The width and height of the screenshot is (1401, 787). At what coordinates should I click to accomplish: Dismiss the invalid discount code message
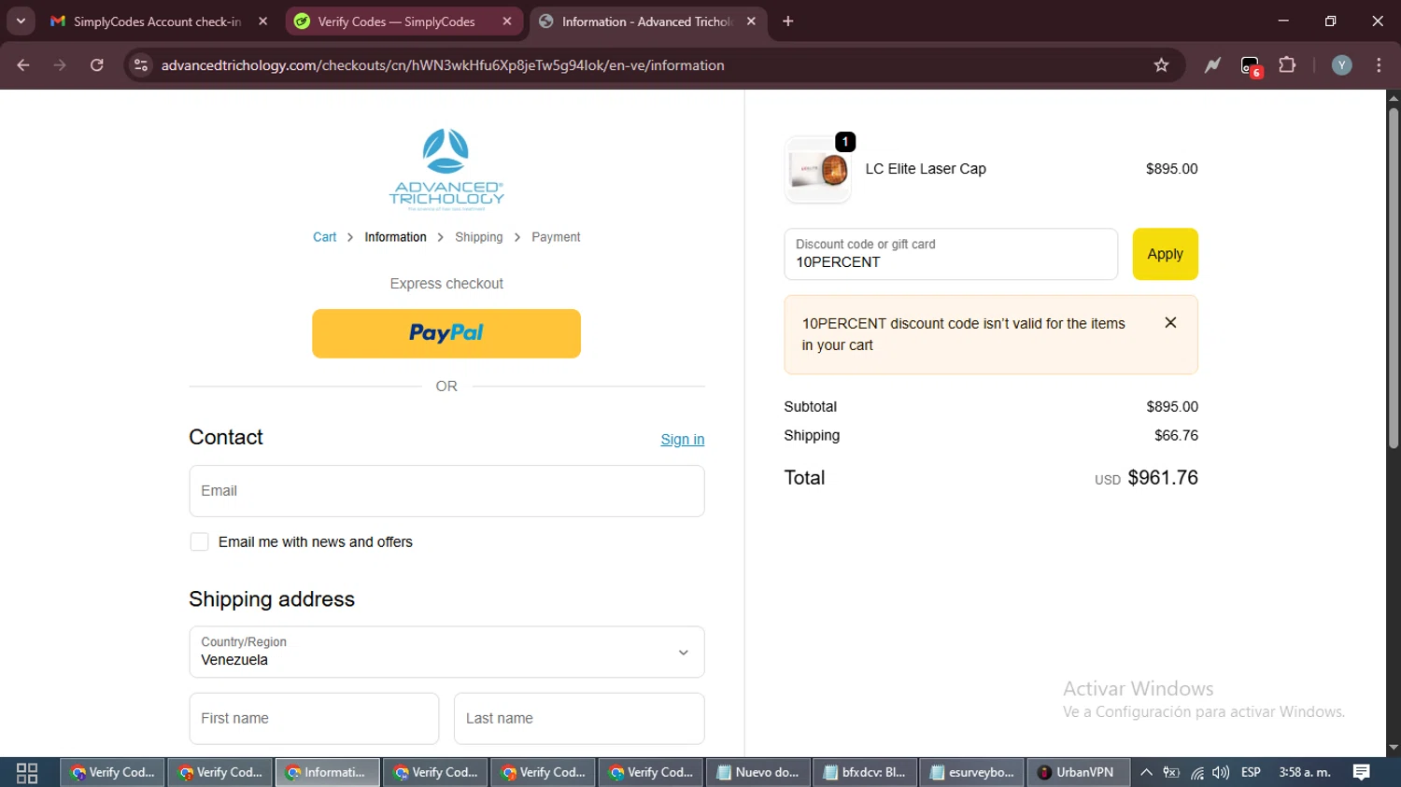click(x=1170, y=323)
